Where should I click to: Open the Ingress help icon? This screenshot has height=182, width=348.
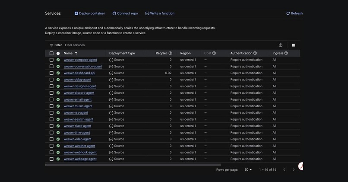[x=286, y=53]
